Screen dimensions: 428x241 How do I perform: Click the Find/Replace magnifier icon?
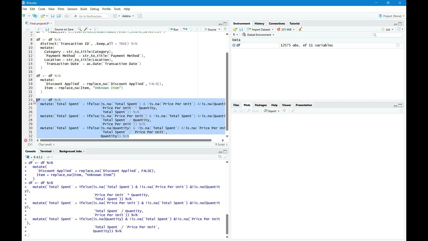(80, 29)
